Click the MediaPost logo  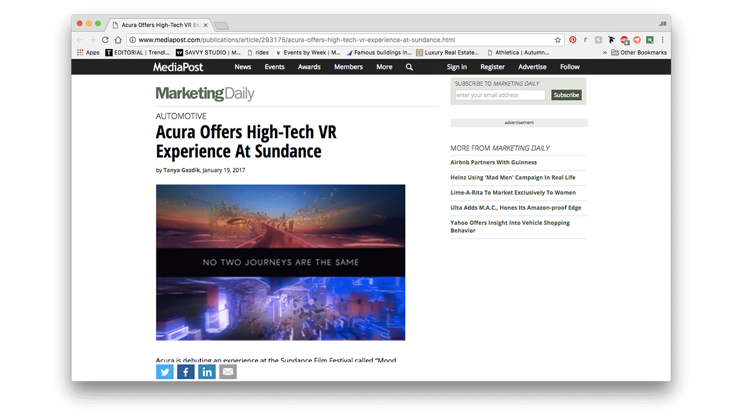tap(178, 67)
